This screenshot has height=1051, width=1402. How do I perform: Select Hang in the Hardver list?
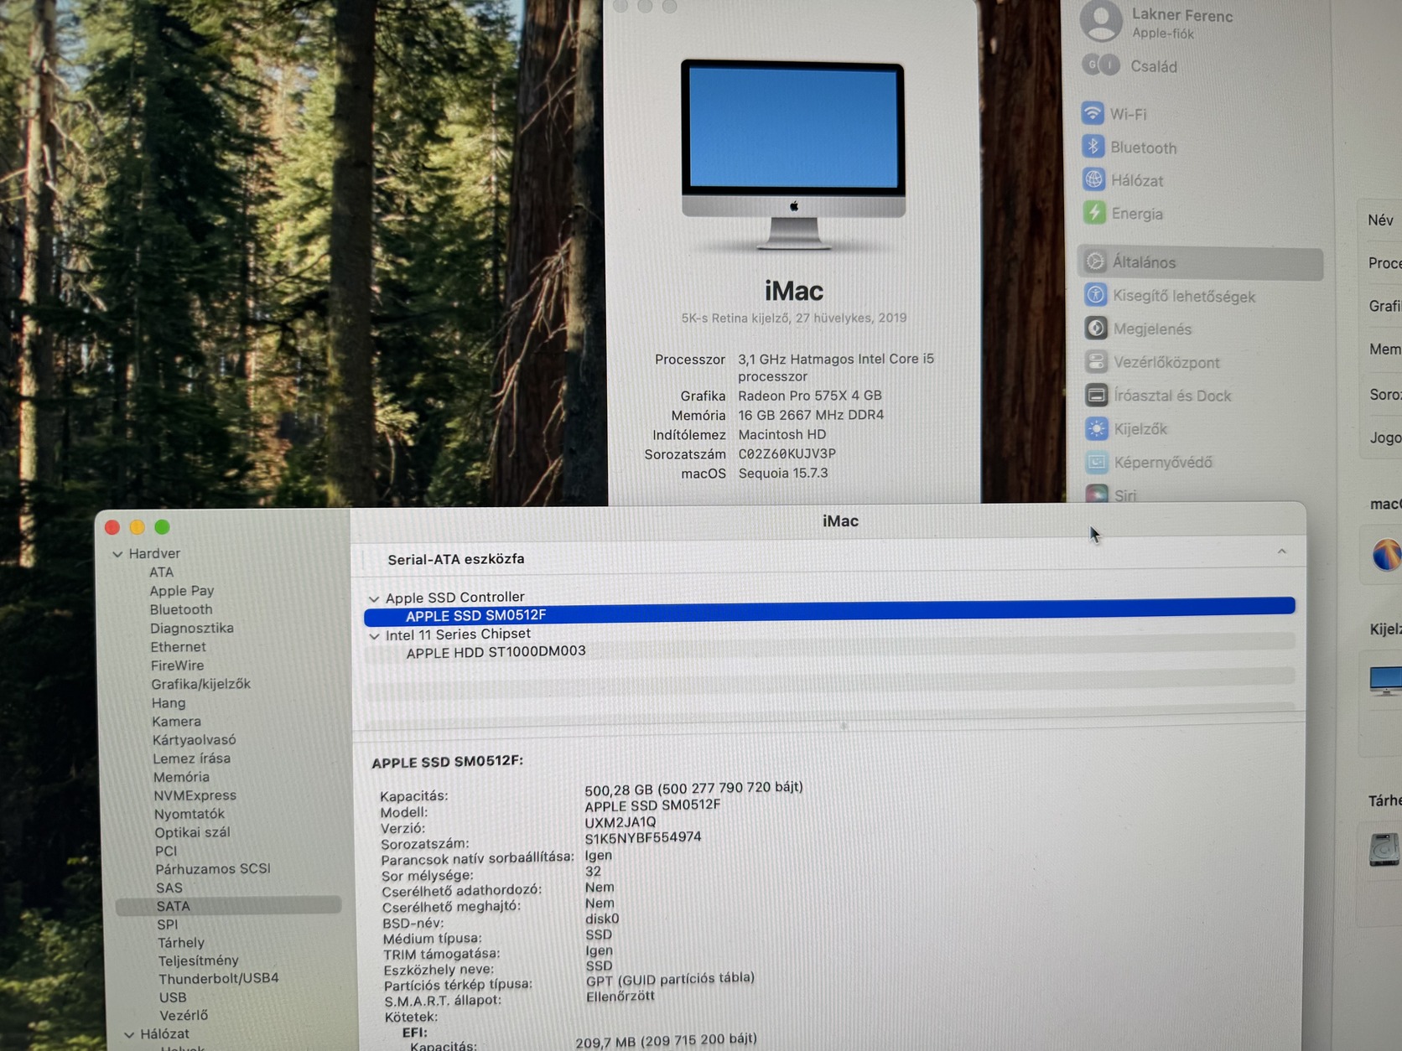(x=169, y=702)
